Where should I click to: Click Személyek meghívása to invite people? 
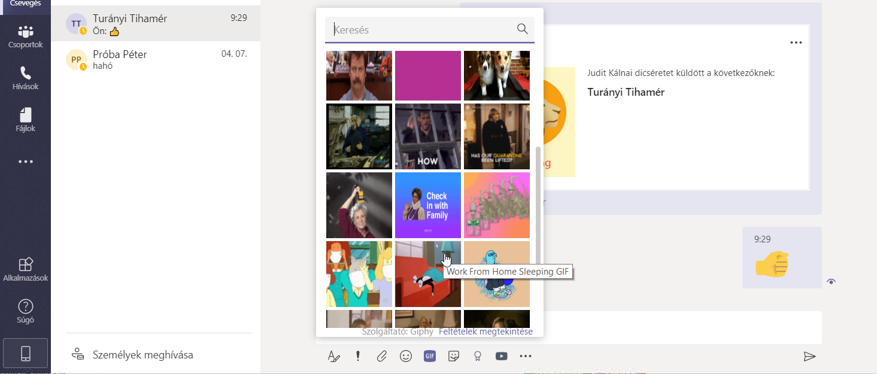[x=142, y=355]
